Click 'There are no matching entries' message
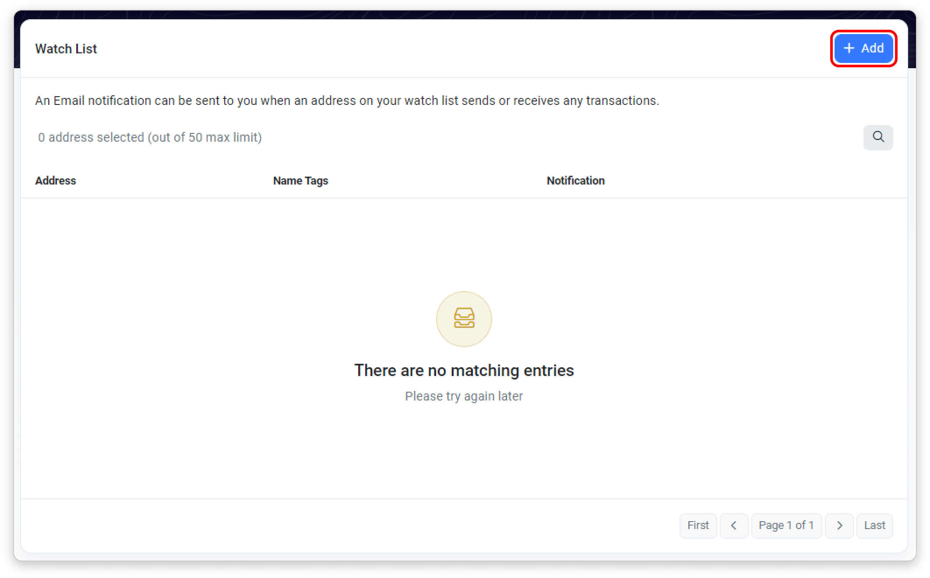Viewport: 930px width, 578px height. pyautogui.click(x=464, y=370)
